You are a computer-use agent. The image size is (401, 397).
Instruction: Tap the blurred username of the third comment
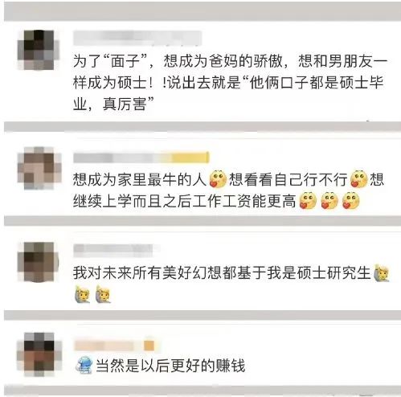pos(116,250)
